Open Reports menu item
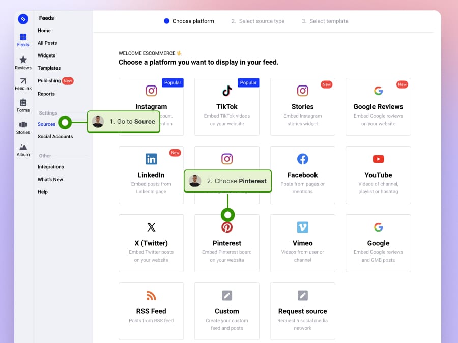458x343 pixels. pos(46,94)
